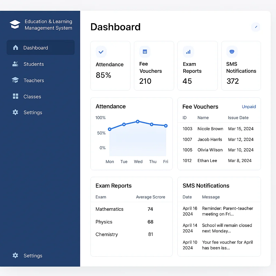Viewport: 276px width, 276px height.
Task: Click the graduation cap logo icon
Action: tap(15, 24)
